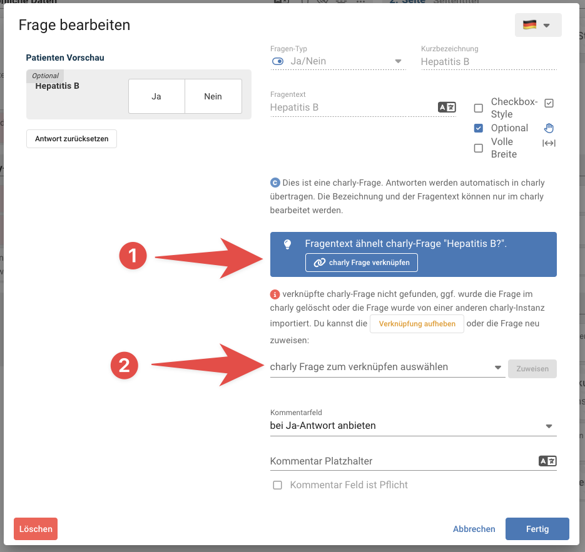
Task: Click the 'Patienten Vorschau' heading
Action: pos(65,58)
